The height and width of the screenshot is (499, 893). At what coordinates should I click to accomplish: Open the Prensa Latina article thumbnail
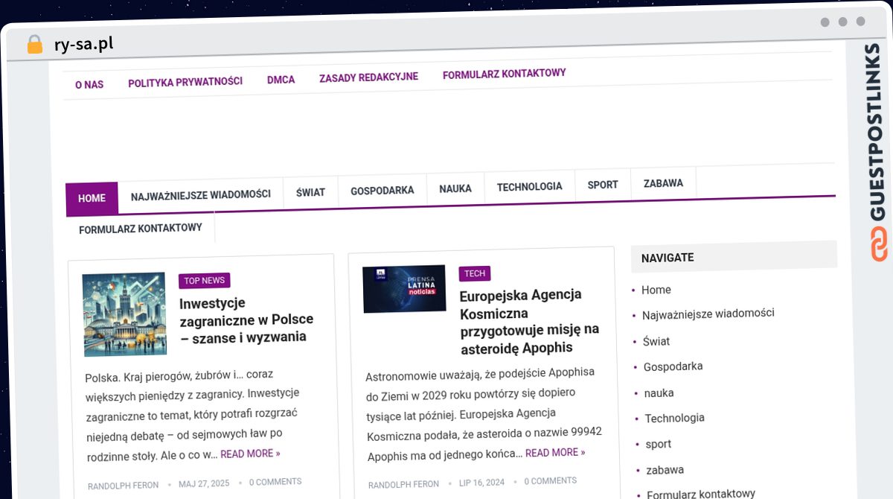click(404, 288)
